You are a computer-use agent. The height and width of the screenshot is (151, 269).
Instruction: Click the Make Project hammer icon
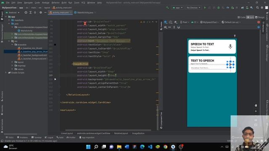tap(167, 8)
